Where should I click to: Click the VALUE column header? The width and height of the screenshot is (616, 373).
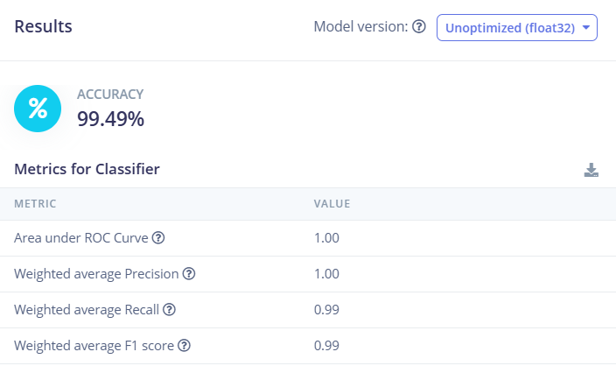coord(332,204)
